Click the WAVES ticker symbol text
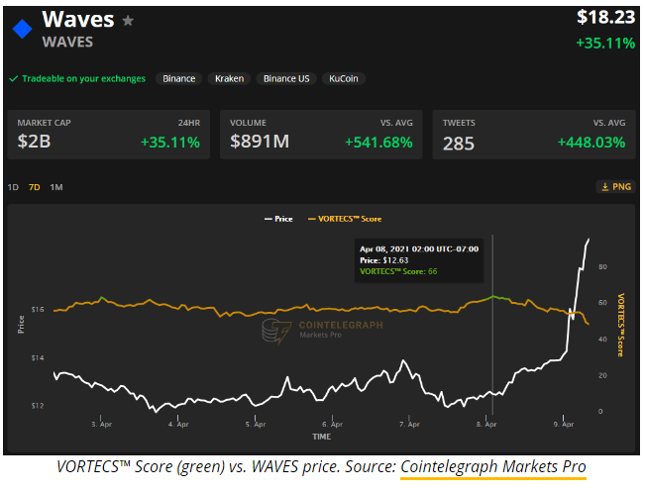Image resolution: width=645 pixels, height=493 pixels. [x=67, y=42]
